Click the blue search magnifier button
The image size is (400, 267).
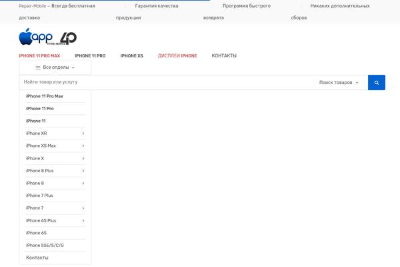click(376, 82)
